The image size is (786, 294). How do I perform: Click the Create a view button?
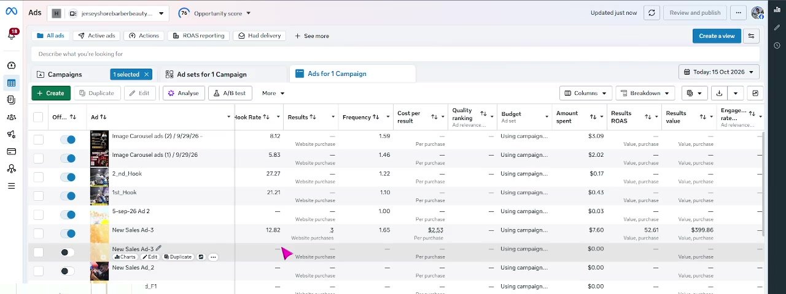(x=717, y=36)
